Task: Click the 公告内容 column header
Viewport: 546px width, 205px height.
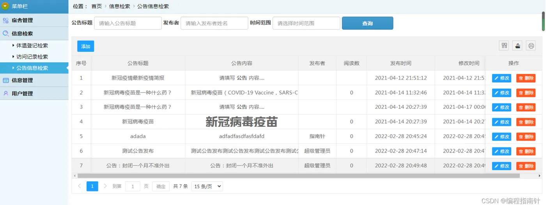Action: tap(242, 63)
